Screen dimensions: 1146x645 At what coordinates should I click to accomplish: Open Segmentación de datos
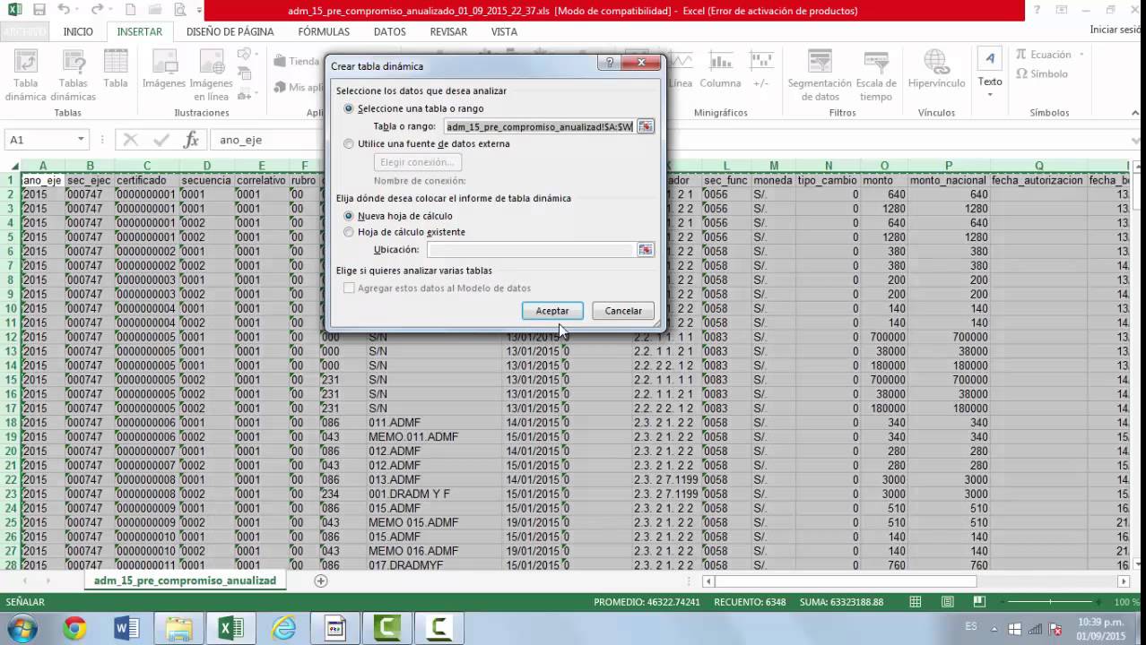tap(820, 75)
